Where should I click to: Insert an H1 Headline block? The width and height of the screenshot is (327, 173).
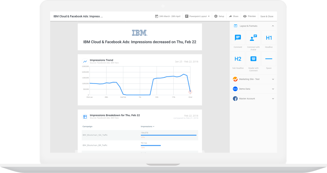click(x=269, y=37)
